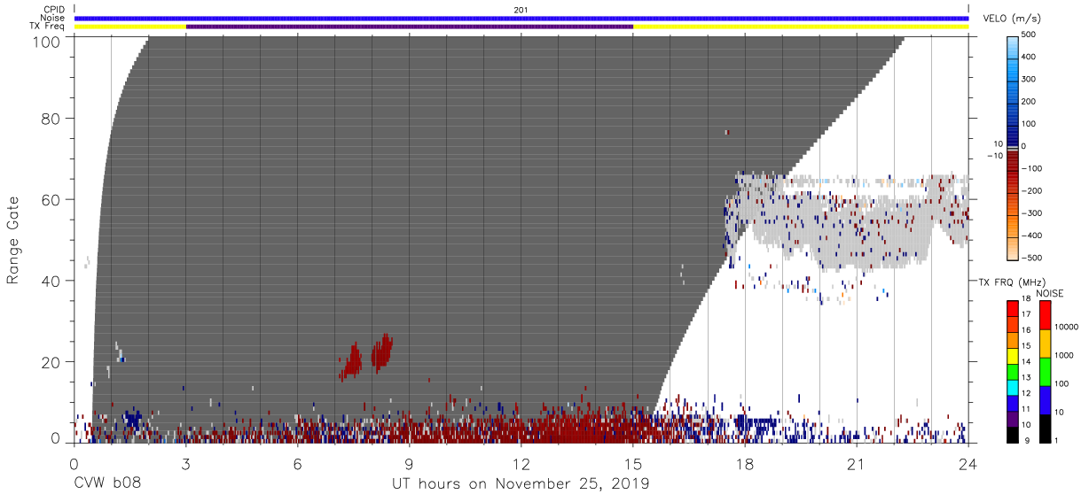Click the red echo patch near 7.5 UT

click(352, 360)
